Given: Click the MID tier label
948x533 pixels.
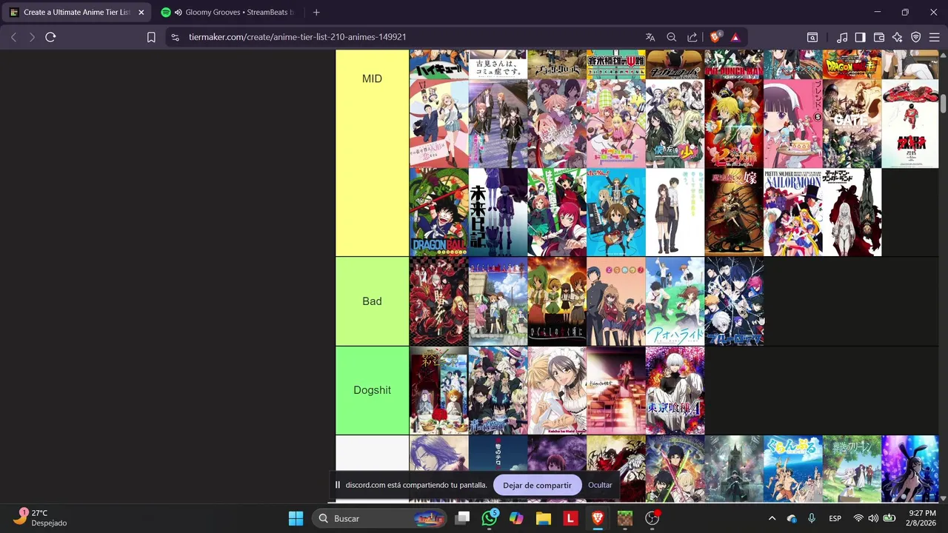Looking at the screenshot, I should [x=372, y=78].
